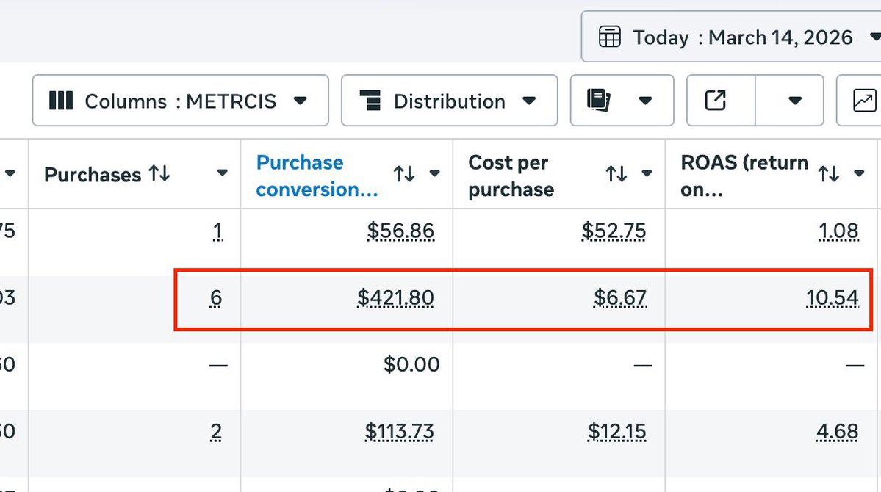Click the Purchase conversion column header

coord(316,176)
